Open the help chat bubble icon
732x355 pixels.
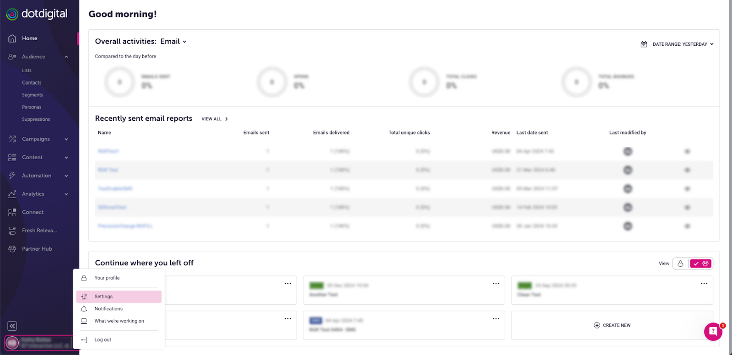[713, 331]
